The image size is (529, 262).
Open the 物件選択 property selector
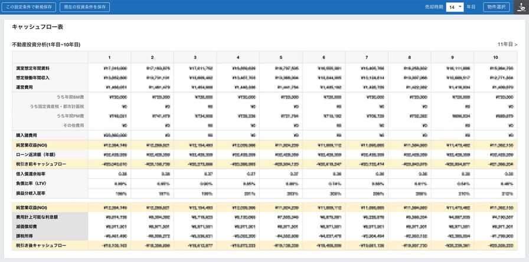(496, 7)
